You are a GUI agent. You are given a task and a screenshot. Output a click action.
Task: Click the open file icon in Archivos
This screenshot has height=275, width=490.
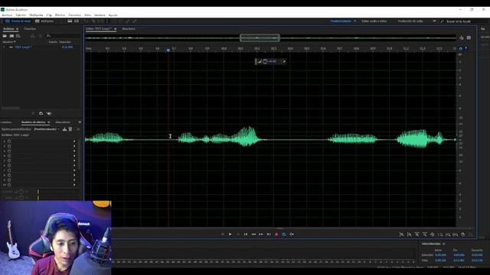(5, 36)
